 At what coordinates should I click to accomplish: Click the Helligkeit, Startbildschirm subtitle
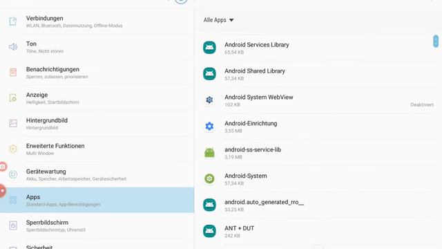pyautogui.click(x=52, y=102)
